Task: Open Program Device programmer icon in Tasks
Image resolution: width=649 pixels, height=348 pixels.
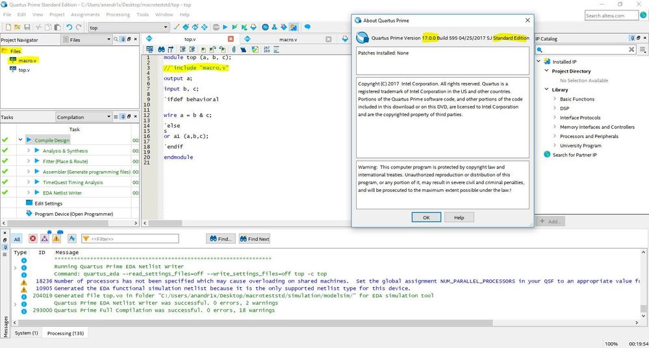Action: point(29,214)
